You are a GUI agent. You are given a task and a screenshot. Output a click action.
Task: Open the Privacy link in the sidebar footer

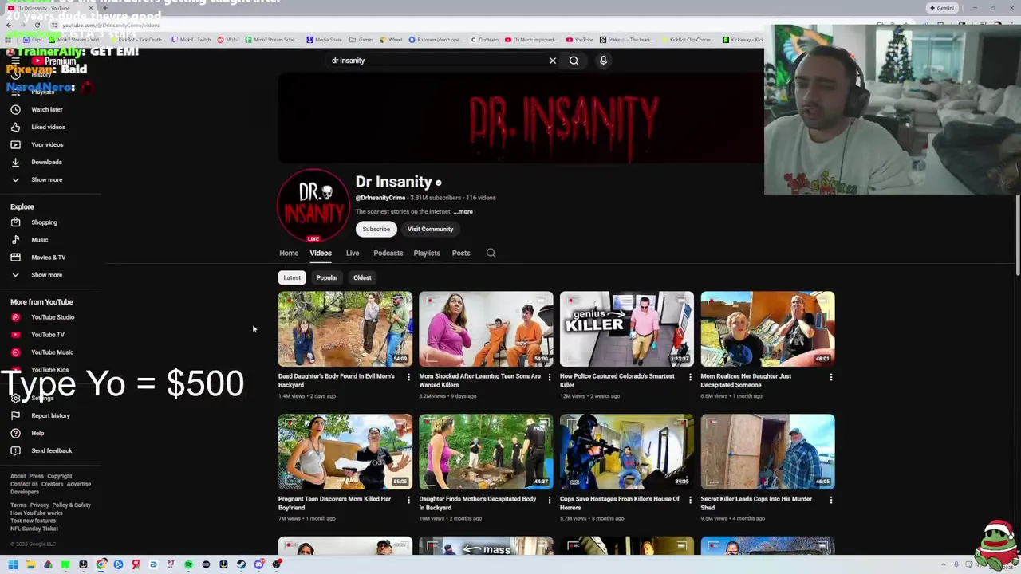39,505
